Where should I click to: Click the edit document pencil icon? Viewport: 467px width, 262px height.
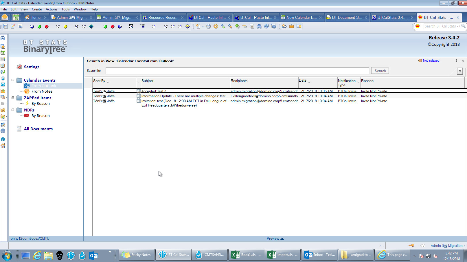pyautogui.click(x=13, y=26)
